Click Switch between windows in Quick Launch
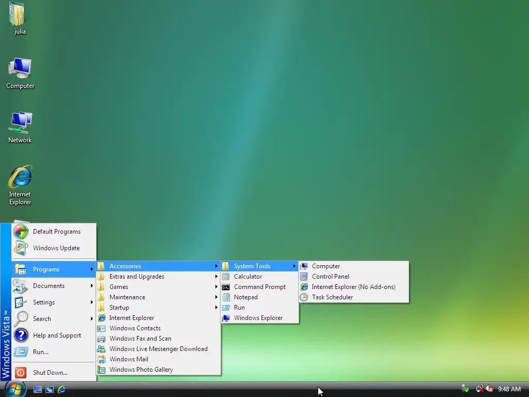 [x=50, y=390]
